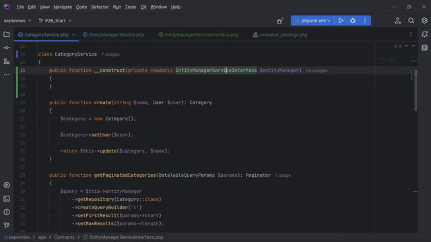This screenshot has width=431, height=242.
Task: Jump to next highlighted problem arrow
Action: point(413,46)
